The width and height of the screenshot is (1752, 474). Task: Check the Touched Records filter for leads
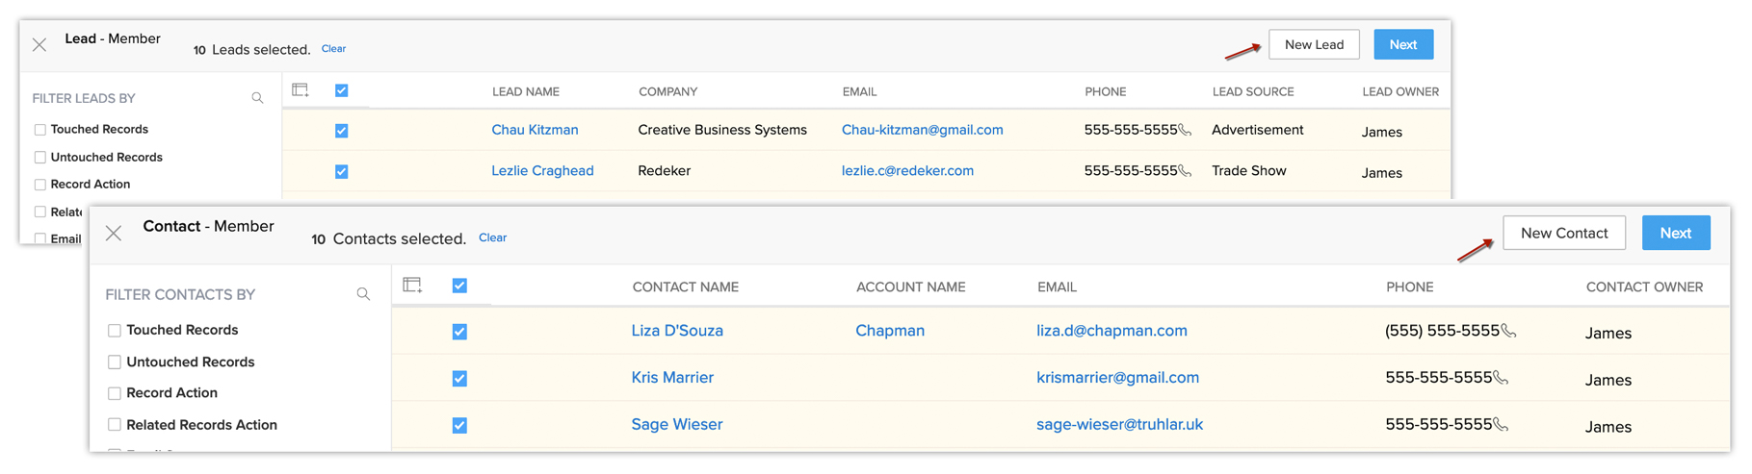coord(40,130)
